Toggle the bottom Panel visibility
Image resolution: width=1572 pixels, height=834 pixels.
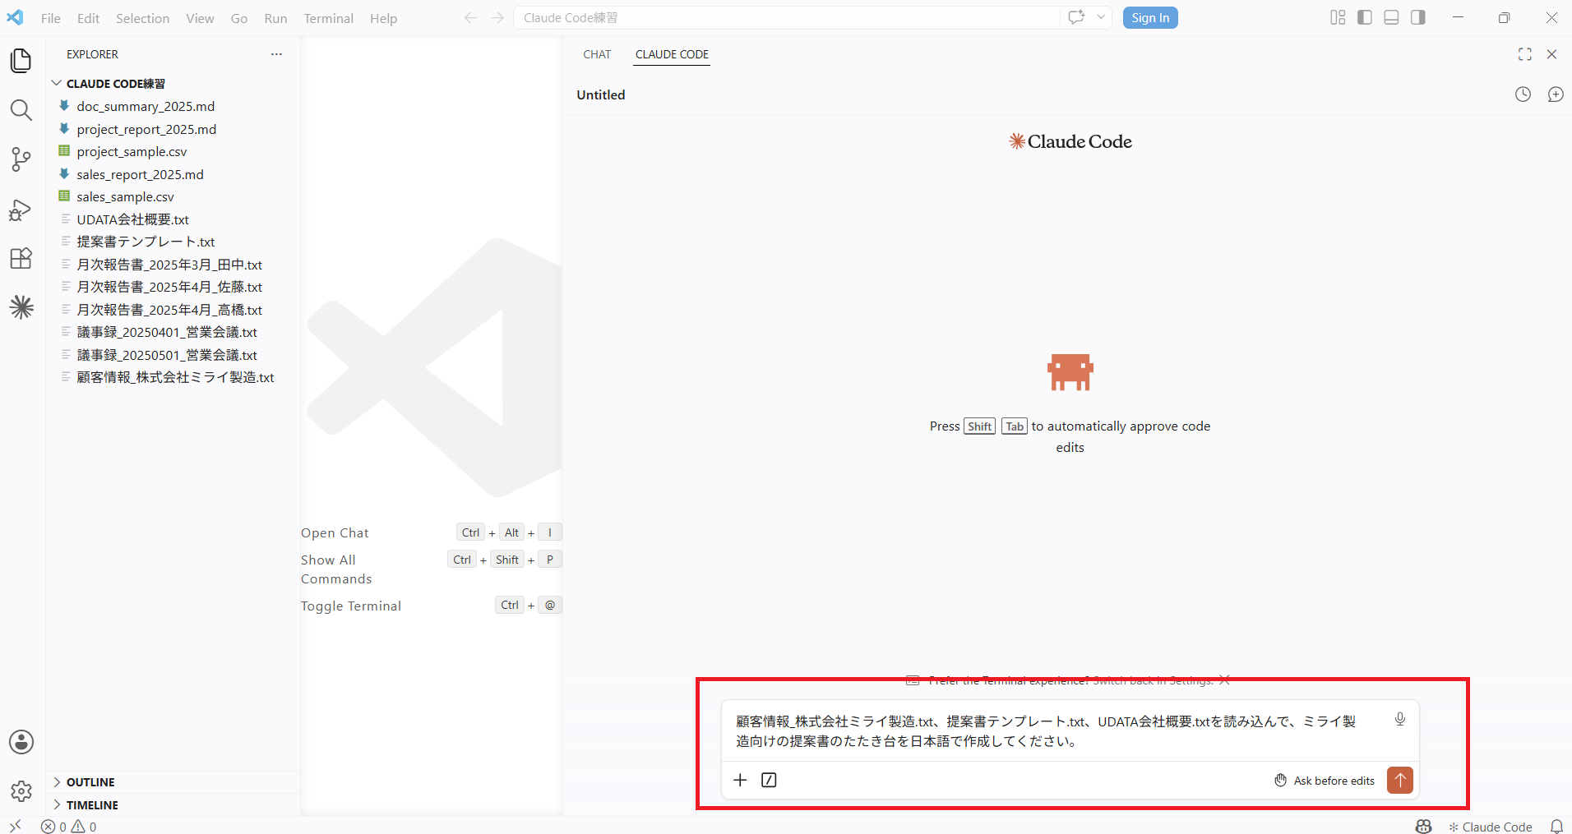point(1391,17)
